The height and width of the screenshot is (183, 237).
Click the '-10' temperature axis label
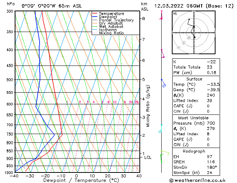point(61,176)
